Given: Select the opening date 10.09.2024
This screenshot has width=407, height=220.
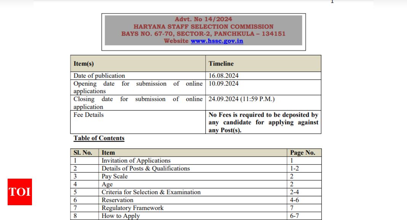Looking at the screenshot, I should (x=224, y=84).
